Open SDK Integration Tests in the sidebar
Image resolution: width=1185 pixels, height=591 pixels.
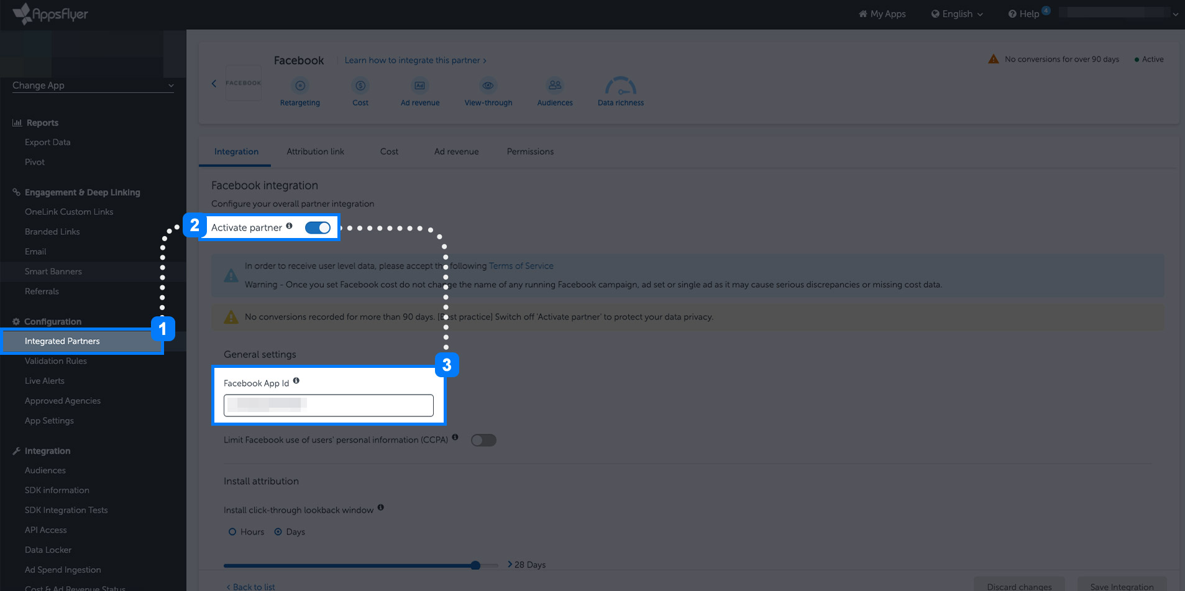coord(66,510)
